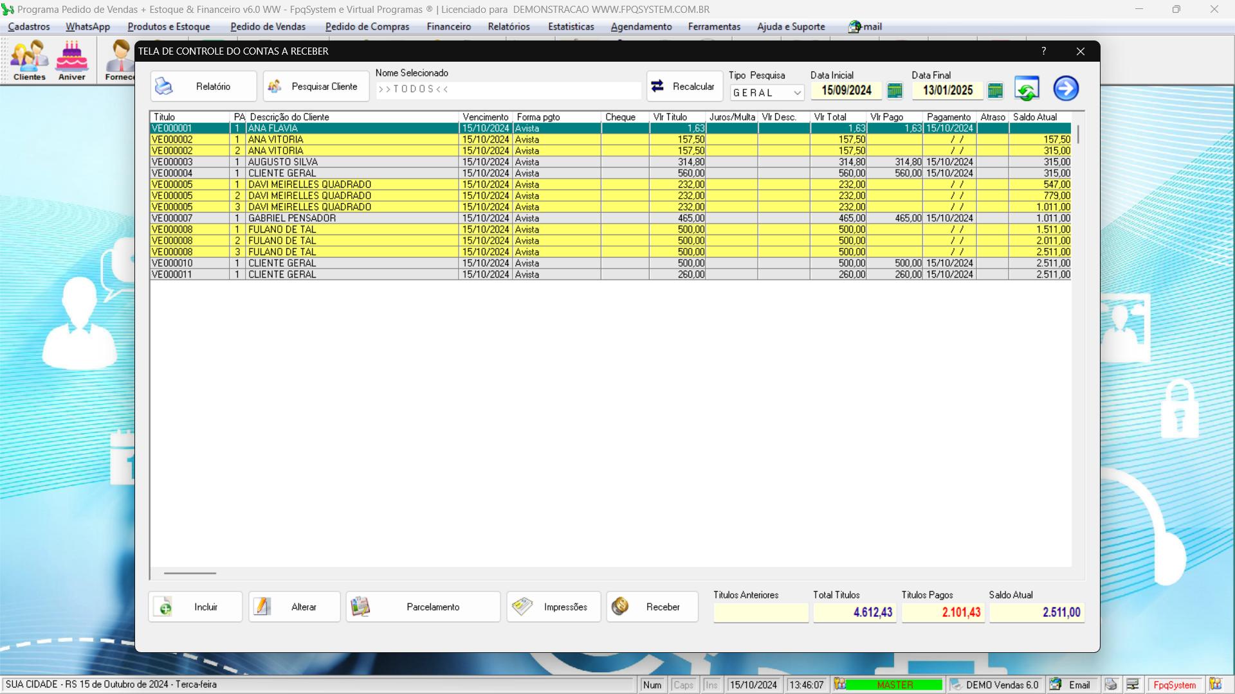The width and height of the screenshot is (1235, 694).
Task: Click the DEMO Vendas computer icon
Action: pos(956,685)
